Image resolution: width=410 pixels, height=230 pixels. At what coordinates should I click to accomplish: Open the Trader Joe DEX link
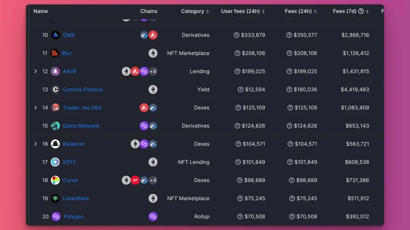82,107
